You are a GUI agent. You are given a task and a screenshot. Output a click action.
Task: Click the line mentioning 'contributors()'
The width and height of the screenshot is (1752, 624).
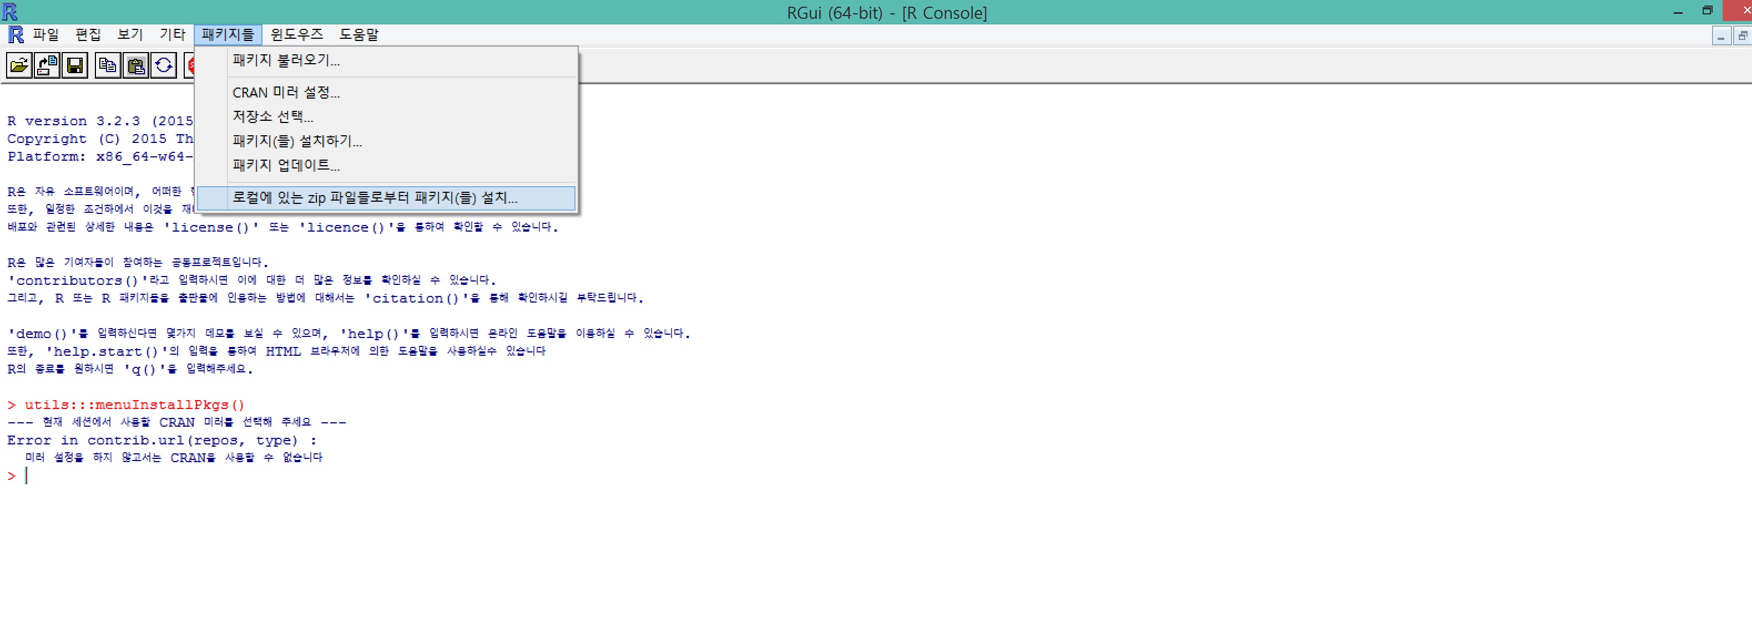pyautogui.click(x=251, y=280)
